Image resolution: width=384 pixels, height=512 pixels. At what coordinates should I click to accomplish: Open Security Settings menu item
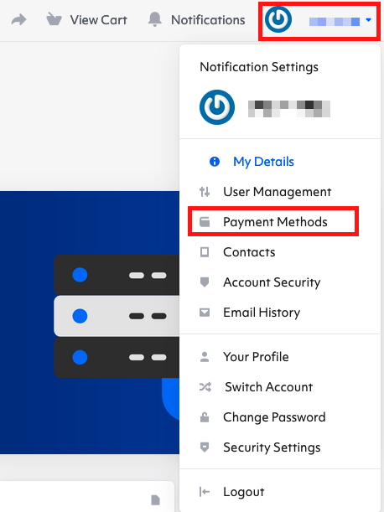point(272,447)
